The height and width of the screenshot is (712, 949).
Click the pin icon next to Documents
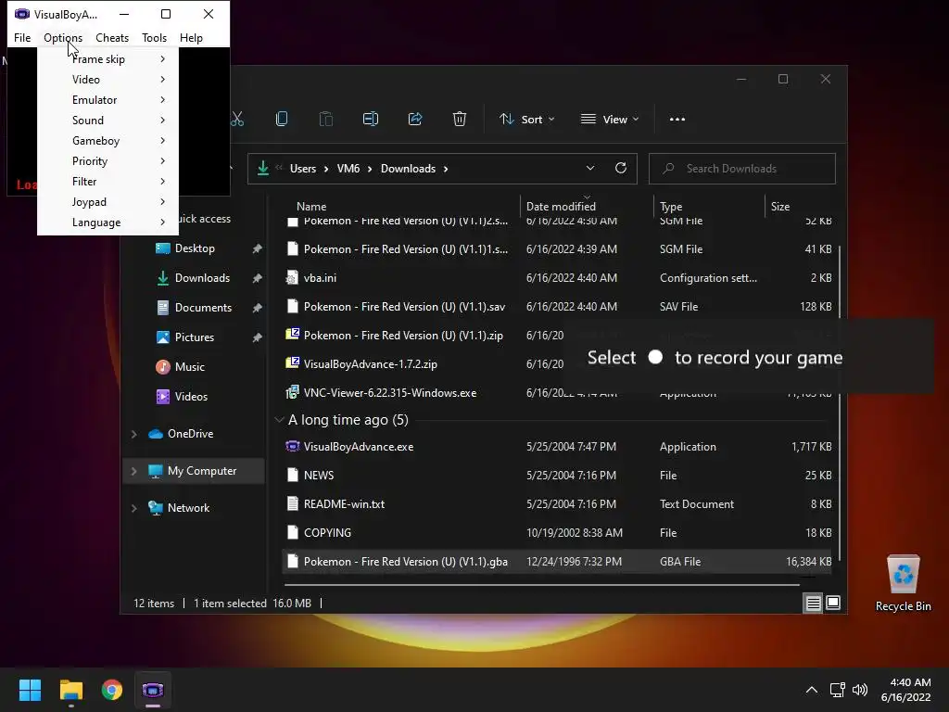click(x=258, y=308)
